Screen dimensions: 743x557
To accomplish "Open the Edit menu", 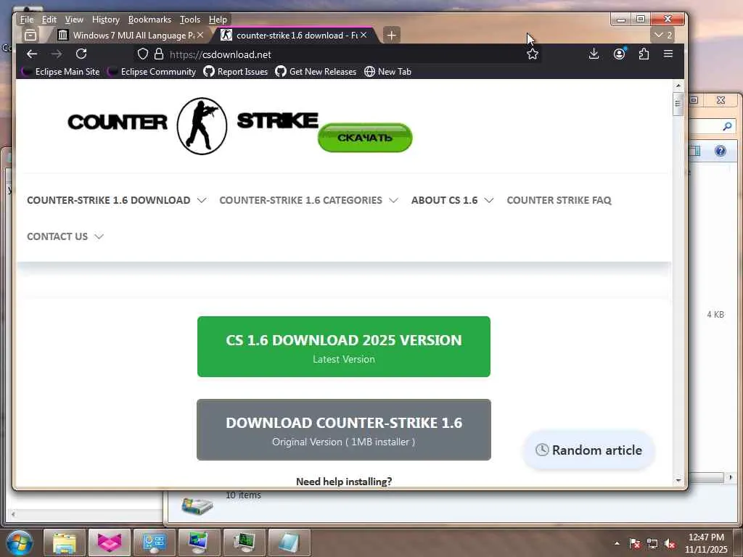I will point(49,20).
